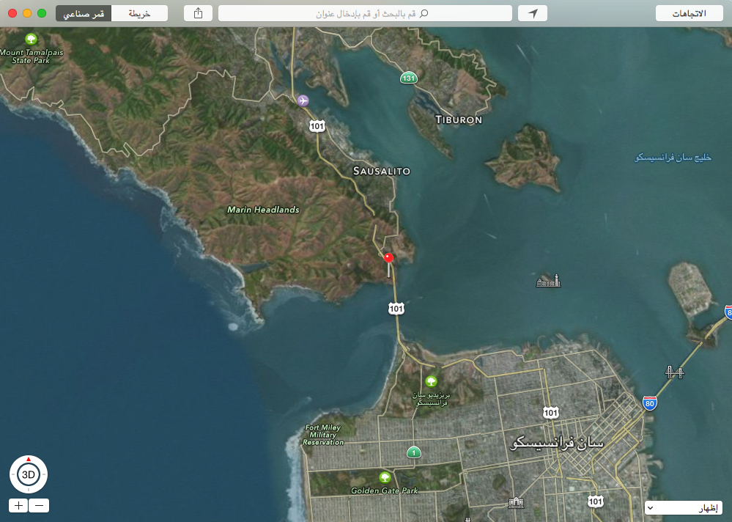The image size is (732, 522).
Task: Toggle 3D view in compass control
Action: point(29,474)
